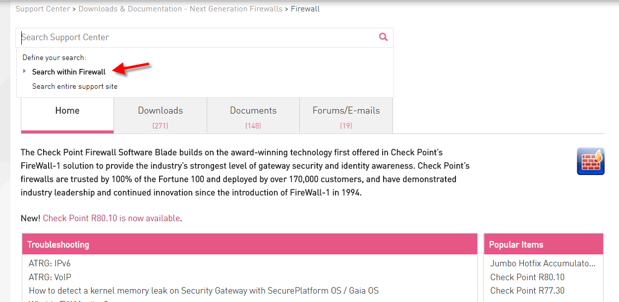This screenshot has width=619, height=302.
Task: Click the arrow beside Search within Firewall
Action: pos(24,71)
